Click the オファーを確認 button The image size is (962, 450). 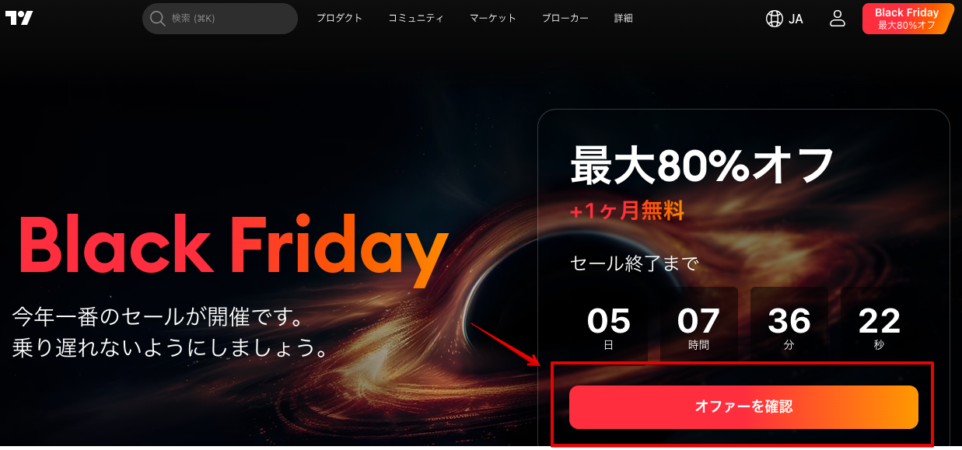[743, 406]
